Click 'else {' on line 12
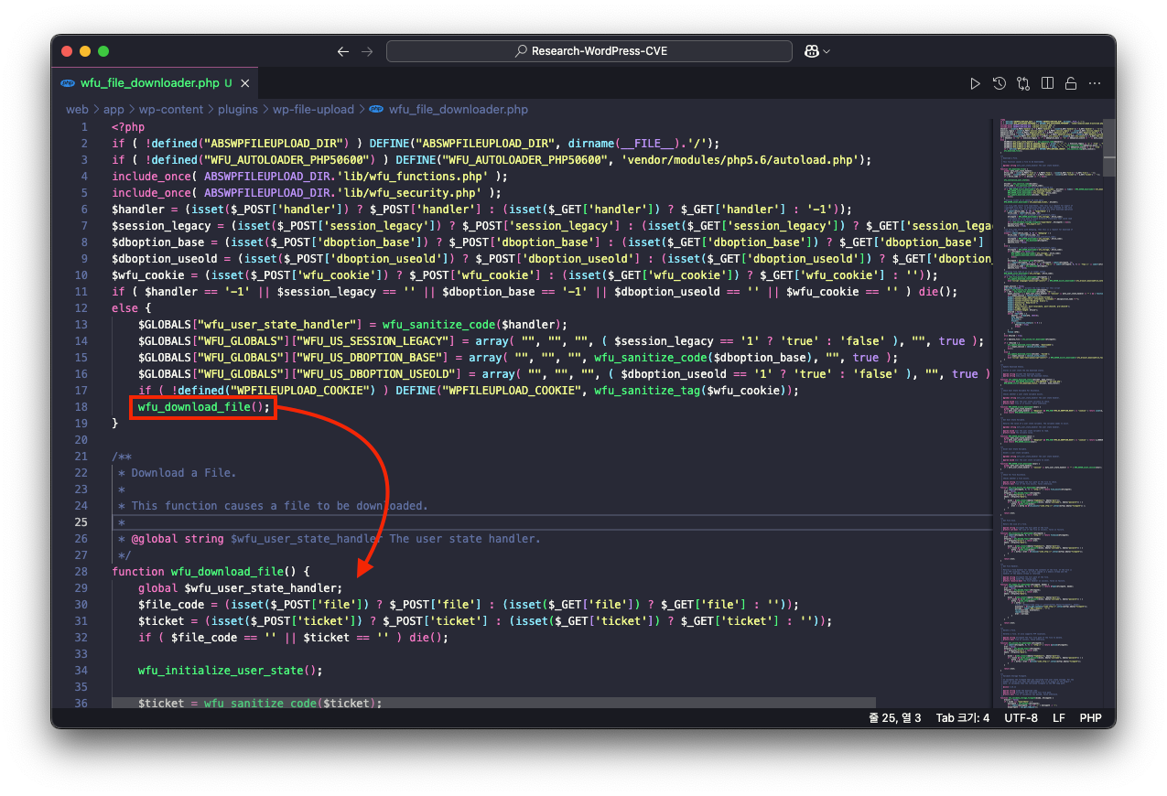 (x=132, y=308)
